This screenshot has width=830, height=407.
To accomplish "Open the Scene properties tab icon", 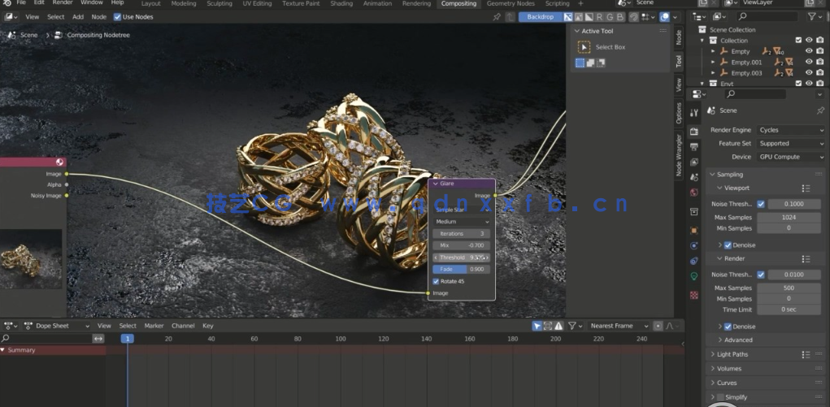I will pos(694,177).
